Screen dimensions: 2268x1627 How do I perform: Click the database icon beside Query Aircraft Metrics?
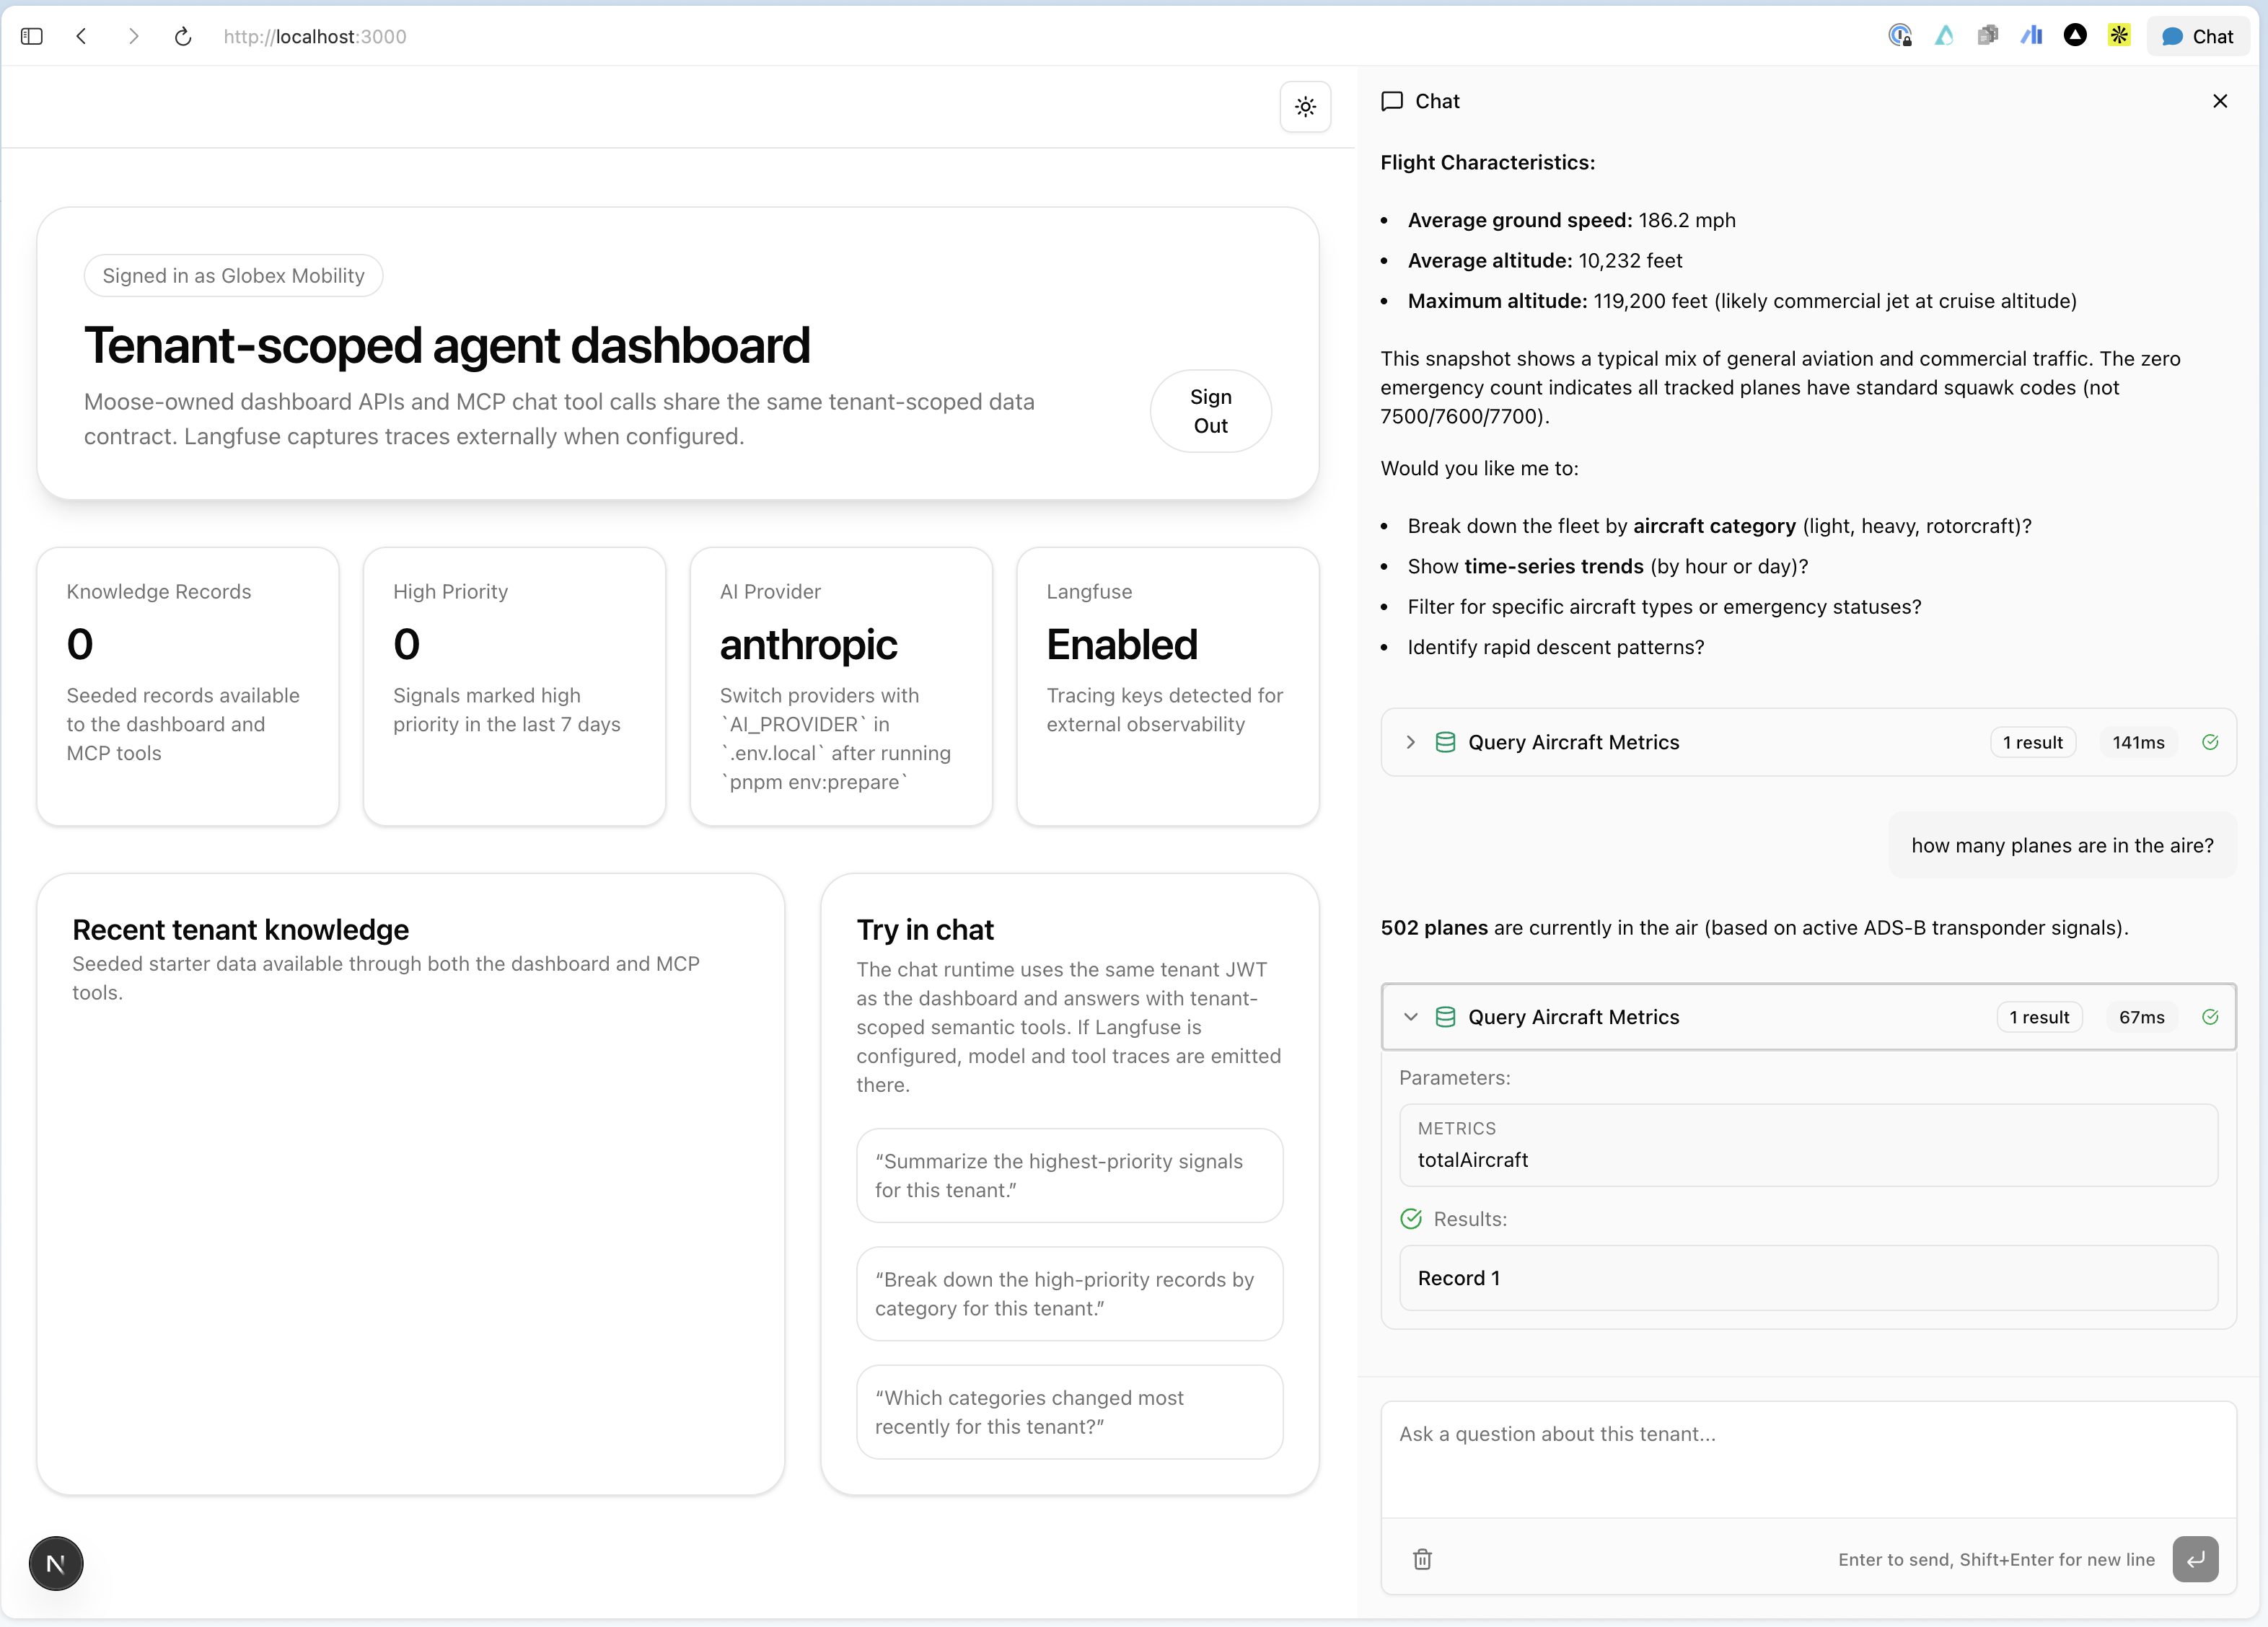(1445, 742)
